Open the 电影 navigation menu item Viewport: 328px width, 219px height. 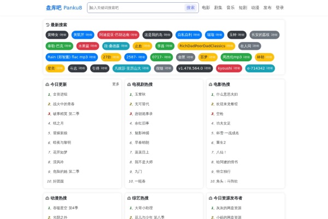tap(206, 8)
